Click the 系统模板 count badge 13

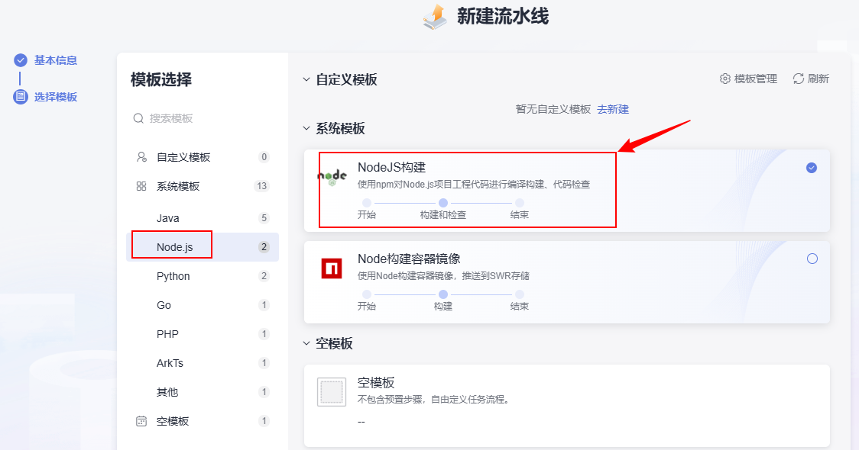(262, 186)
